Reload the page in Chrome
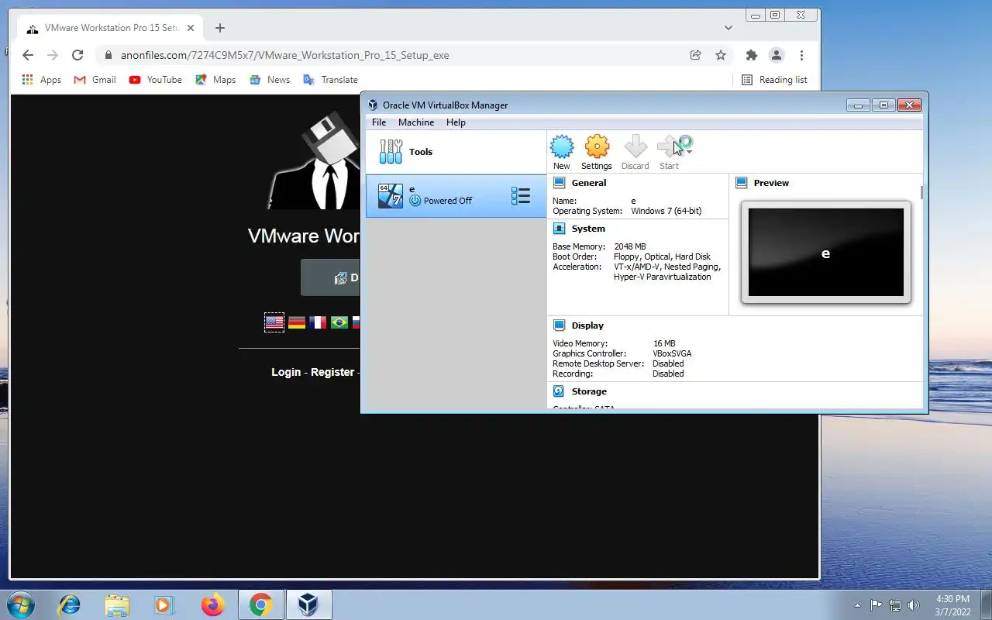This screenshot has height=620, width=992. coord(77,55)
